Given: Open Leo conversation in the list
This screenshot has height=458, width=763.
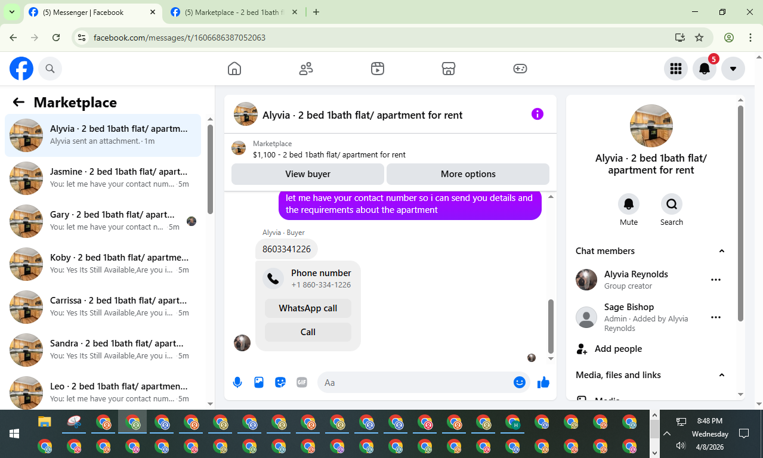Looking at the screenshot, I should tap(103, 391).
